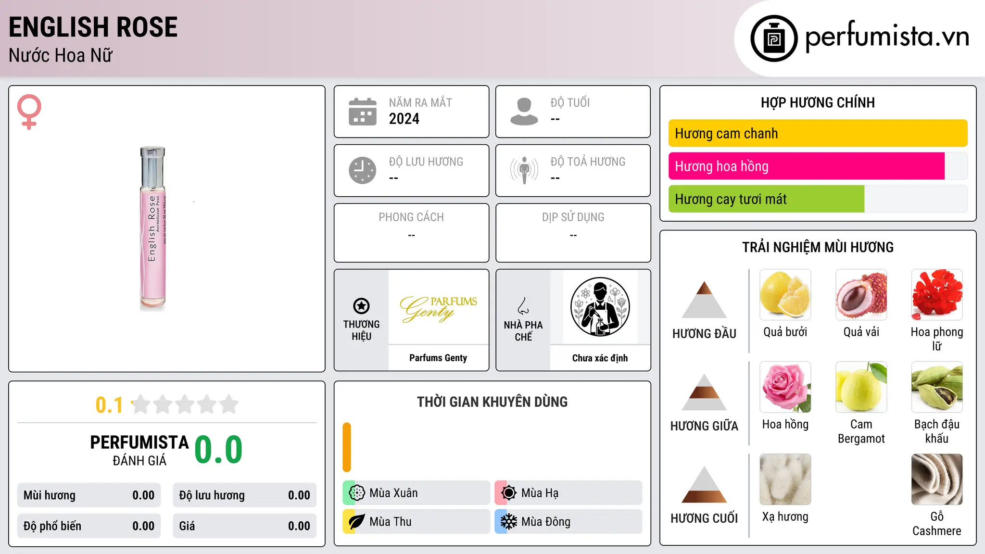
Task: Open the Parfums Genty brand name link
Action: pos(438,358)
